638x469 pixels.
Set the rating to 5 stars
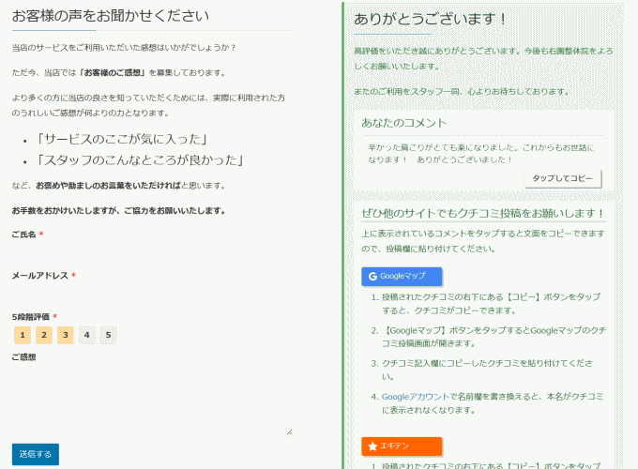pos(109,335)
